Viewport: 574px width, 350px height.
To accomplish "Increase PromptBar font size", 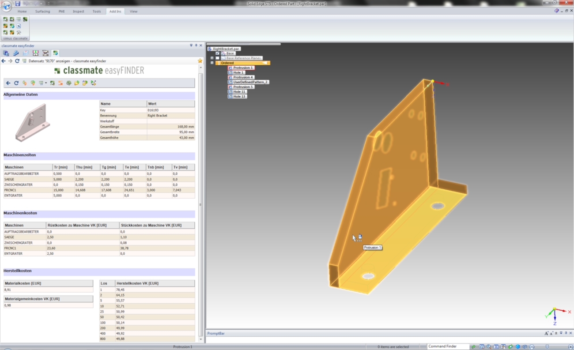I will (546, 333).
